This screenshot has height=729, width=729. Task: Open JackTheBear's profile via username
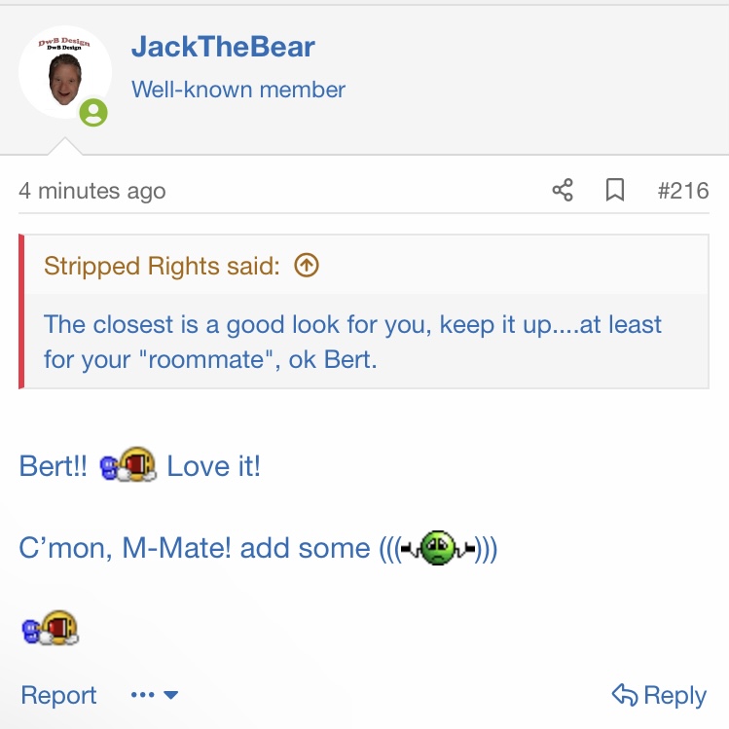(223, 47)
